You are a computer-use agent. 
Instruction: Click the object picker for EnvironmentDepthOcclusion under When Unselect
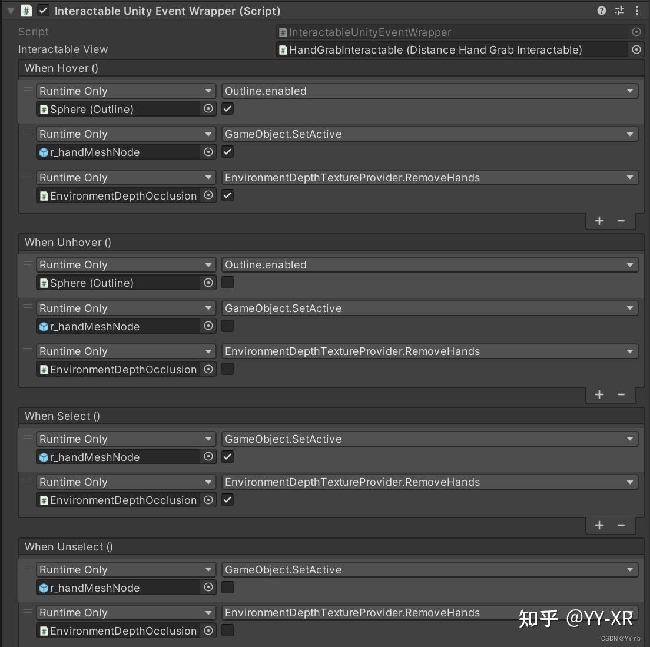[x=208, y=631]
